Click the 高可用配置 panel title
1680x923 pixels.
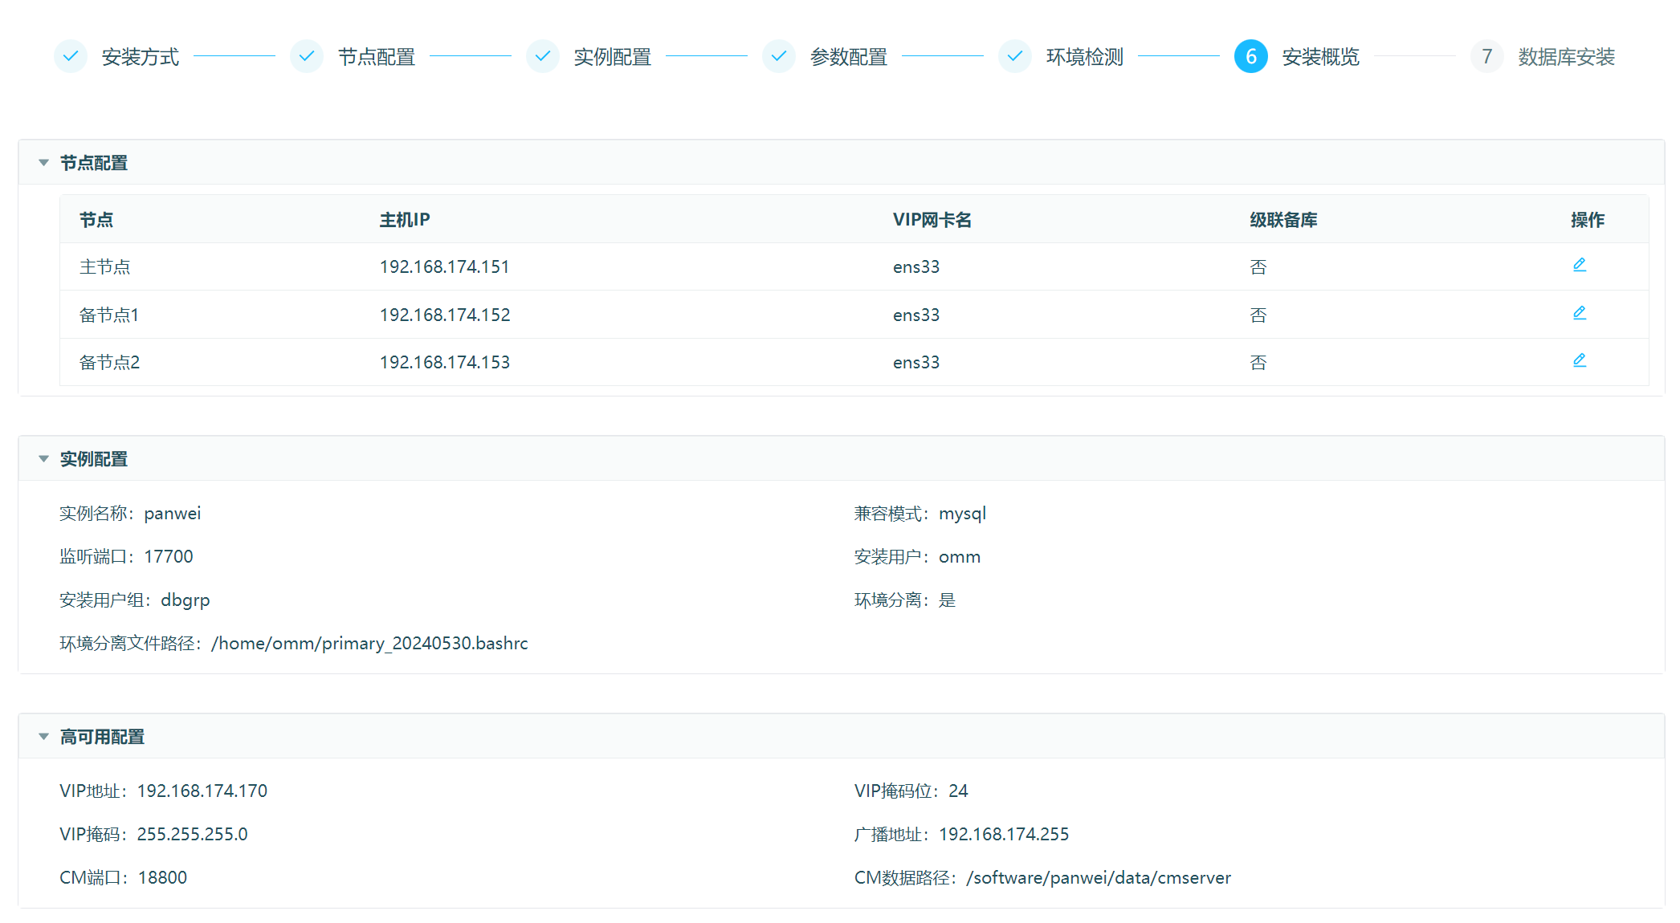coord(102,737)
